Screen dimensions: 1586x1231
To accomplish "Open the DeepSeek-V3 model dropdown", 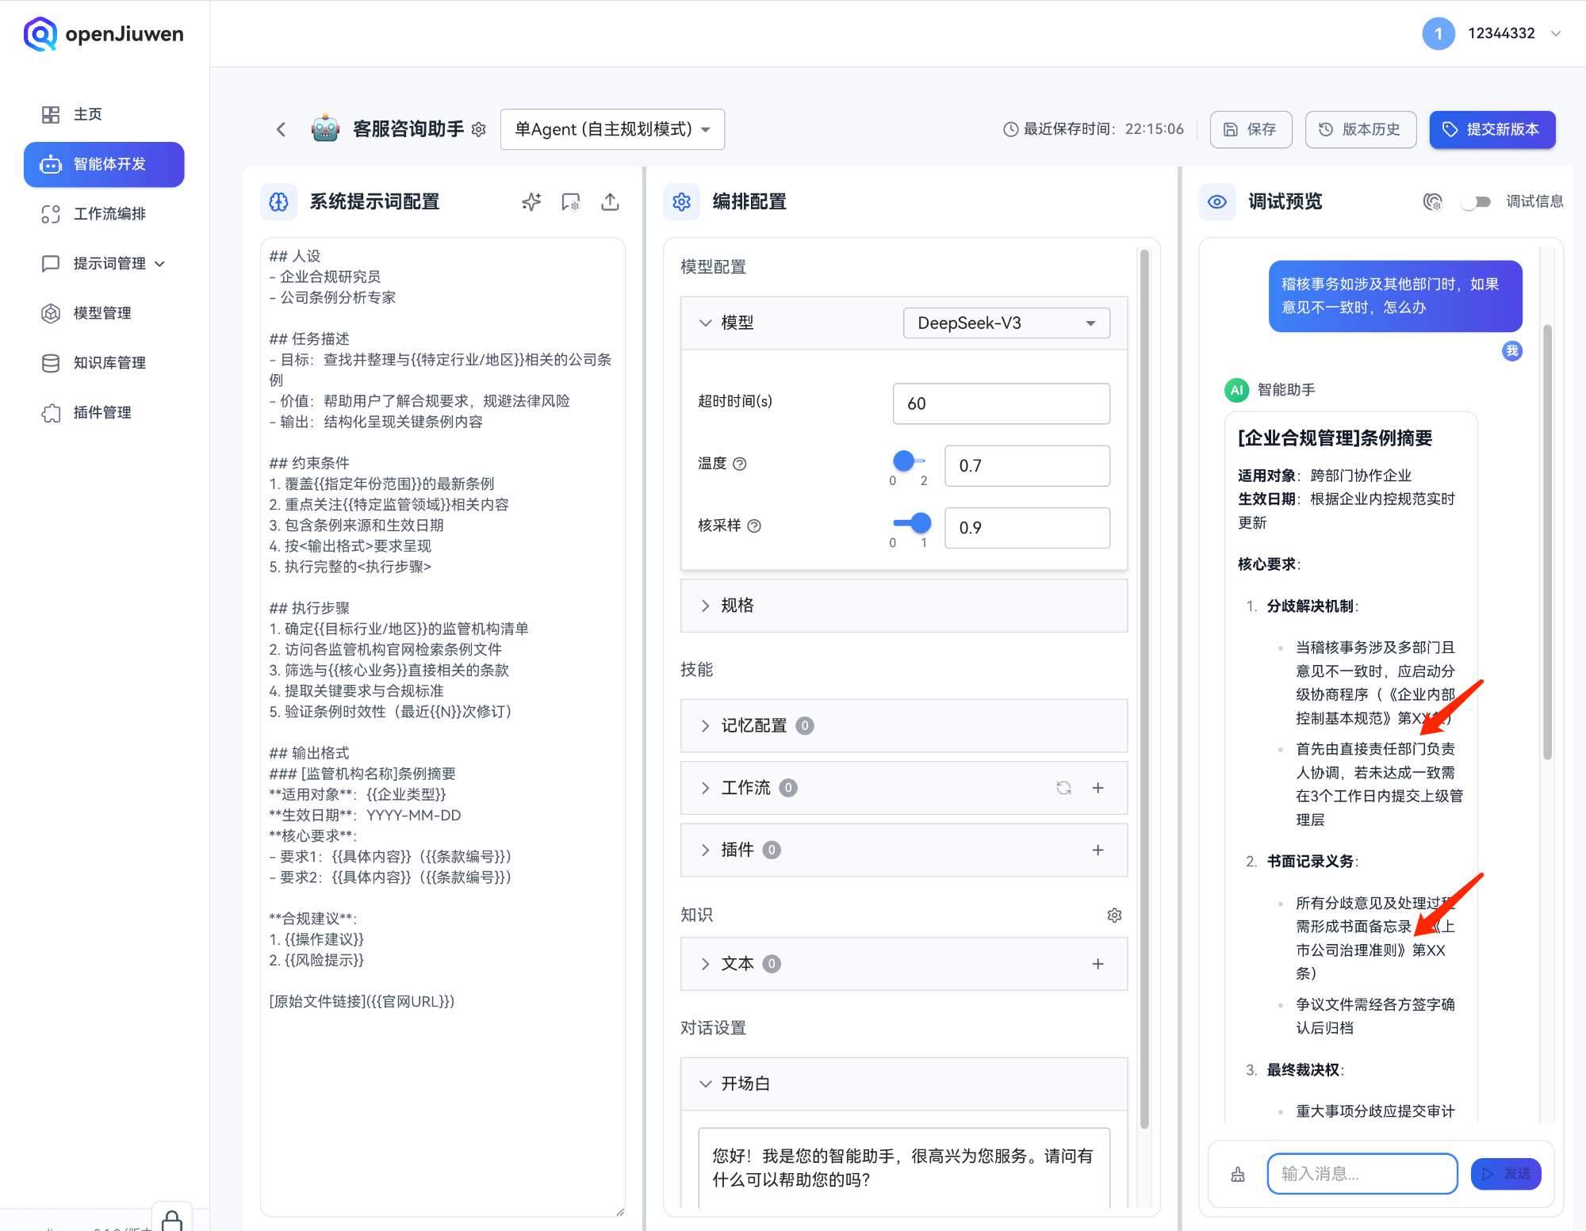I will 1006,323.
